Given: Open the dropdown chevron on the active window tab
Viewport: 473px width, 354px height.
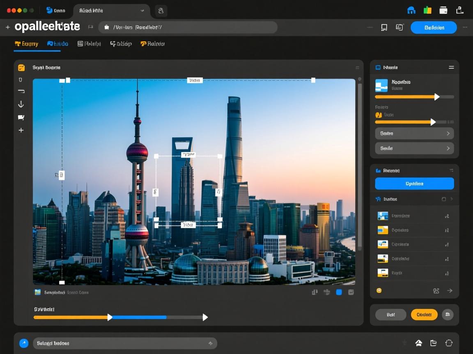Looking at the screenshot, I should point(142,11).
